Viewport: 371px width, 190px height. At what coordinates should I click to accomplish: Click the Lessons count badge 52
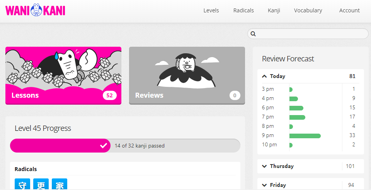pyautogui.click(x=109, y=95)
